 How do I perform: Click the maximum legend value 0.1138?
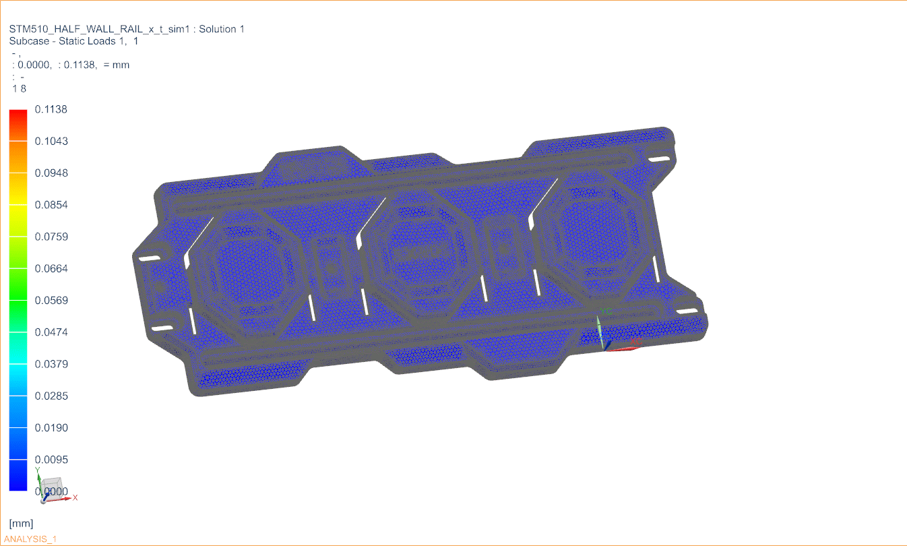pyautogui.click(x=51, y=109)
